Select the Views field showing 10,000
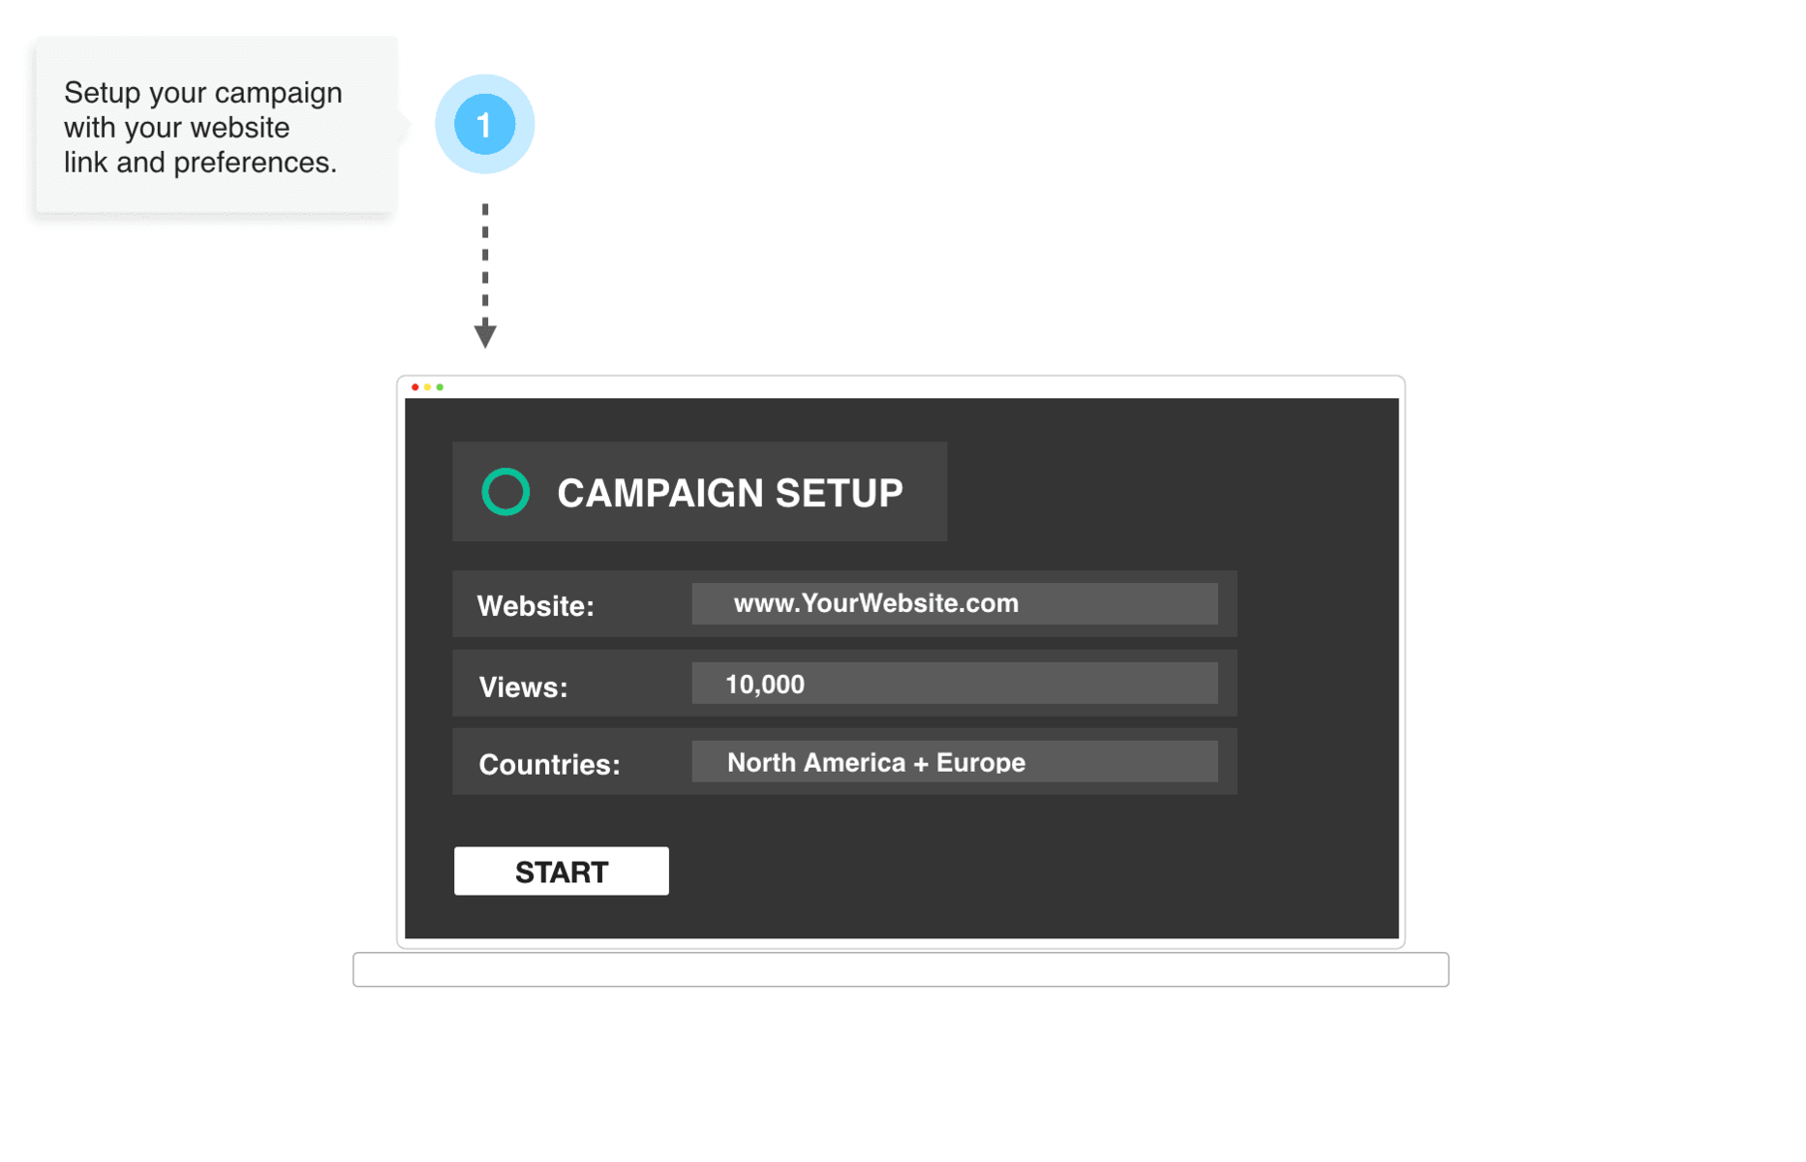This screenshot has height=1162, width=1806. (x=955, y=684)
